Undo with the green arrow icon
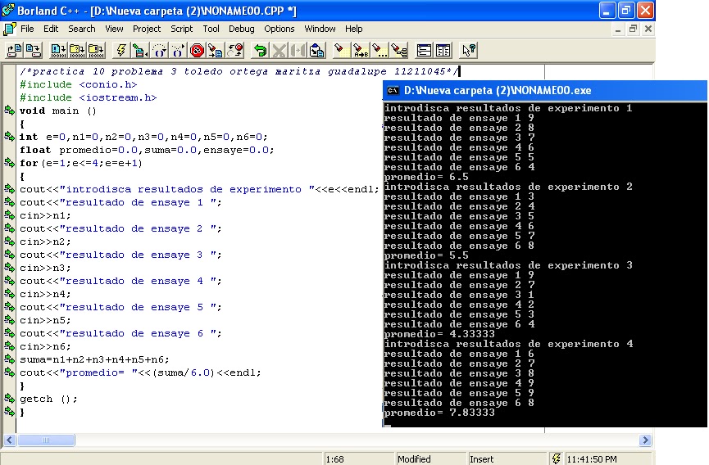The height and width of the screenshot is (465, 709). point(260,51)
